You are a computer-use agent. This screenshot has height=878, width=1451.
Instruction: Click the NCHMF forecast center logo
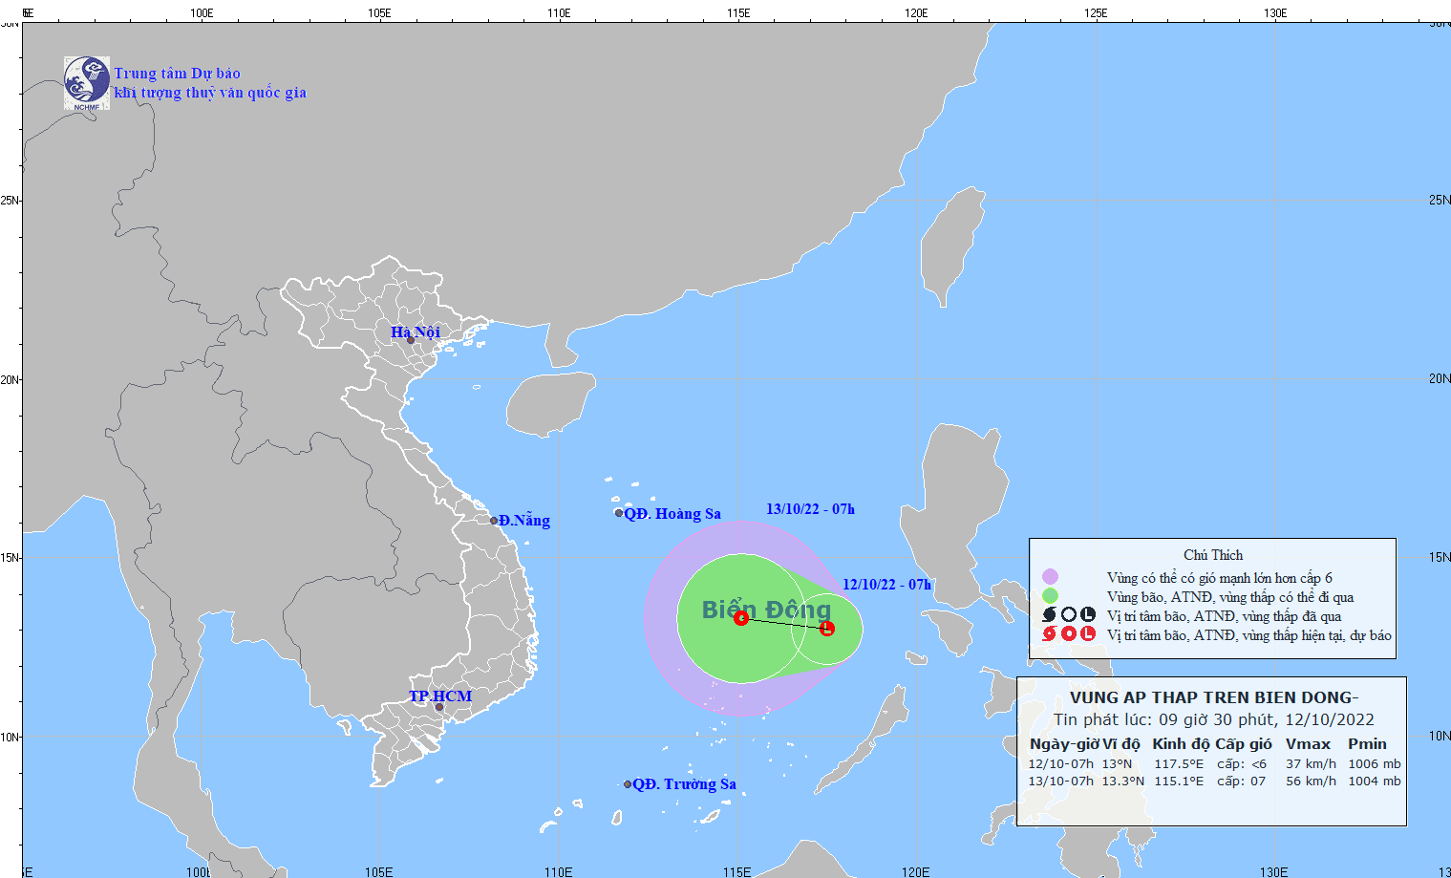coord(86,82)
